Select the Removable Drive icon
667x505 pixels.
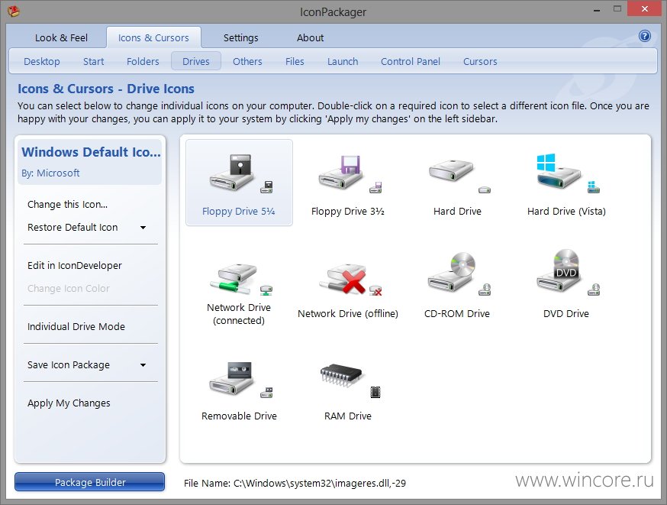coord(239,390)
